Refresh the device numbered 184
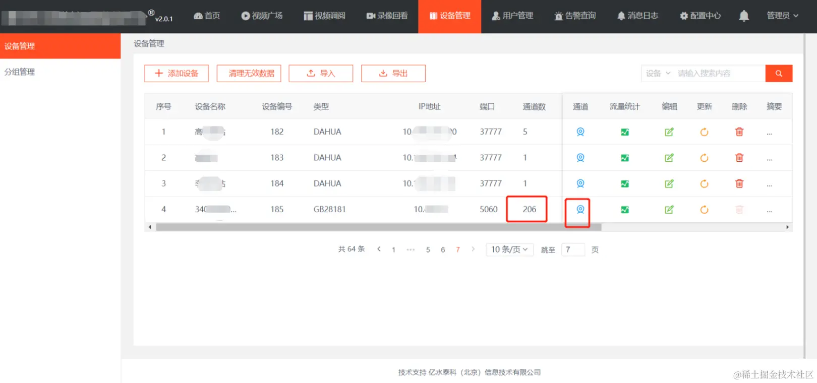 pos(705,184)
